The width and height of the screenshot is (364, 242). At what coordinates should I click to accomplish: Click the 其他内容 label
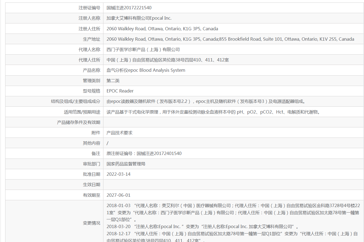tap(91, 143)
